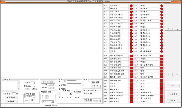182x108 pixels.
Task: Click the red square indicator for Q3.7 系统运行灯
Action: click(x=161, y=102)
